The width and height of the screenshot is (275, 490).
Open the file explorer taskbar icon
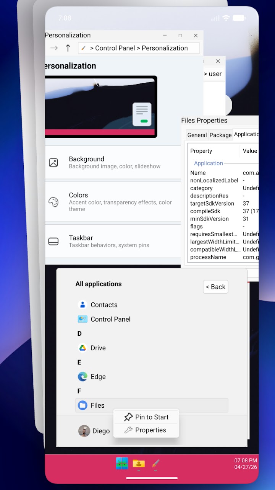pos(139,464)
